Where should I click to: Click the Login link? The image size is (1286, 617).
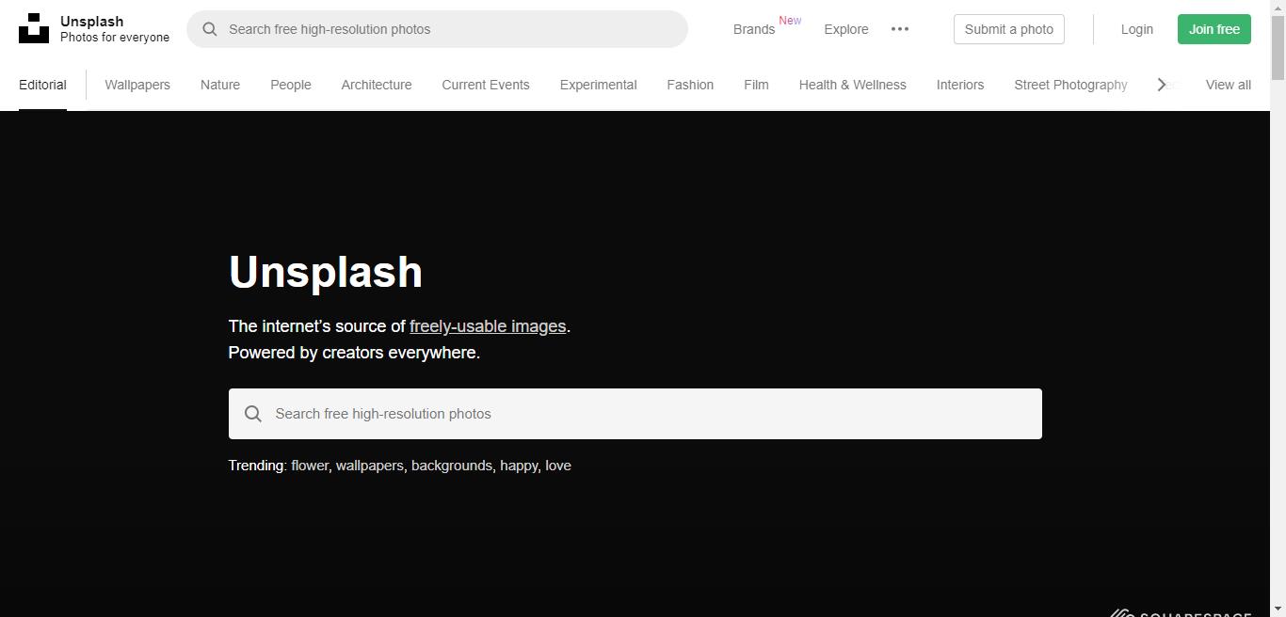[x=1137, y=29]
